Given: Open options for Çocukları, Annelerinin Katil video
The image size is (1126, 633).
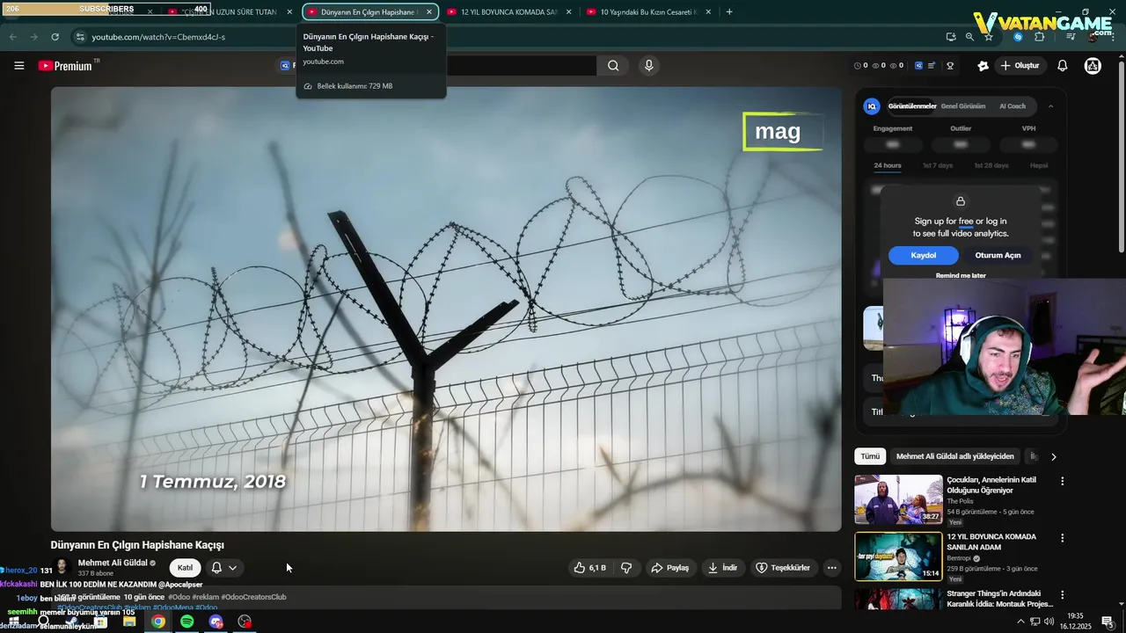Looking at the screenshot, I should [x=1062, y=482].
